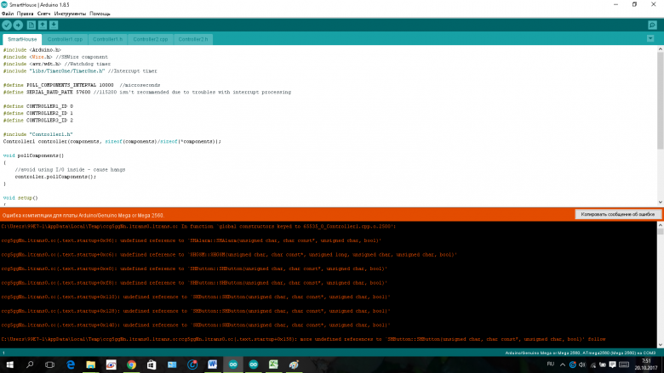
Task: Show hidden system tray icons chevron
Action: coord(563,365)
